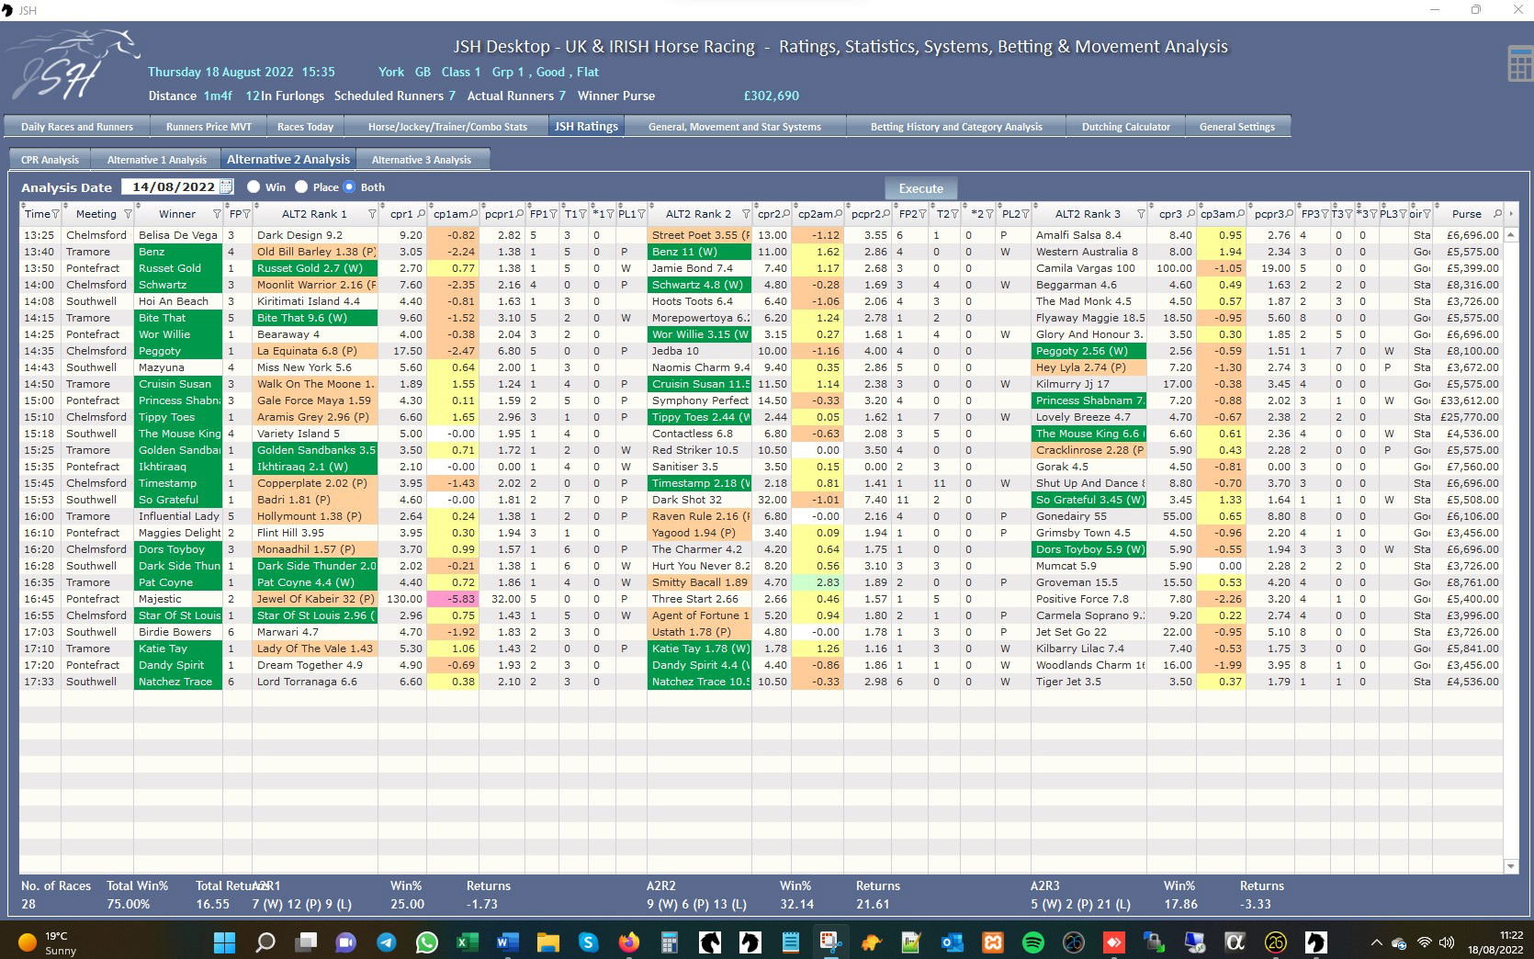Select the Both radio button
Screen dimensions: 1534x959
349,186
